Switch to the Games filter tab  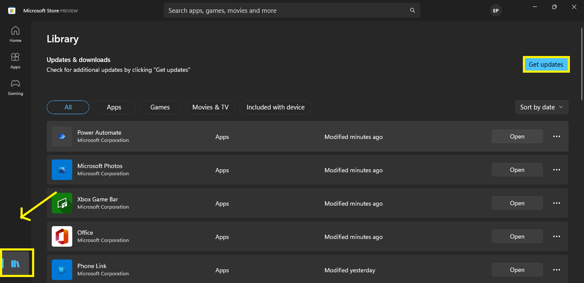[x=160, y=107]
